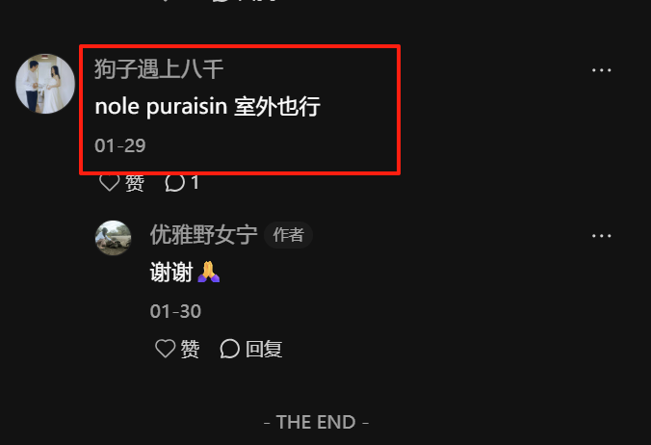This screenshot has height=445, width=651.
Task: Click the heart icon under 谢谢 reply
Action: [166, 349]
